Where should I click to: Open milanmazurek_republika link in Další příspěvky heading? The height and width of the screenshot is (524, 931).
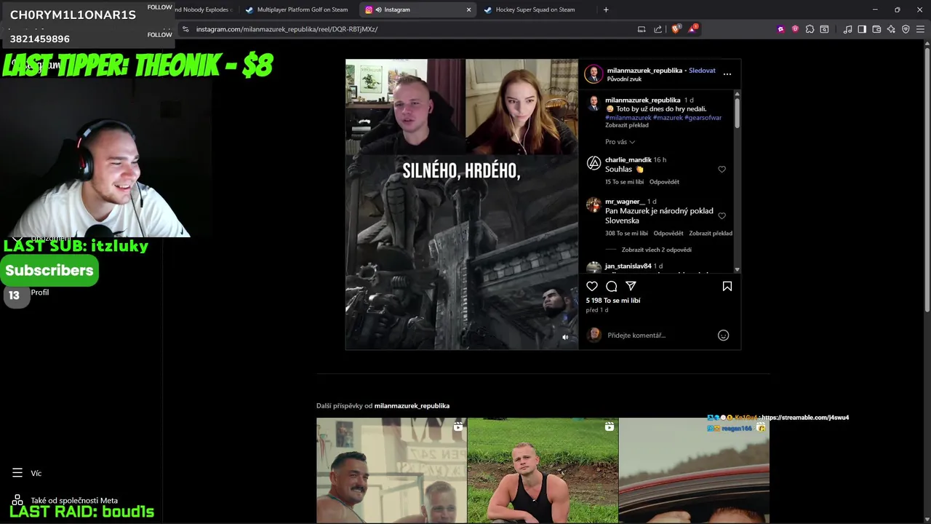[412, 406]
